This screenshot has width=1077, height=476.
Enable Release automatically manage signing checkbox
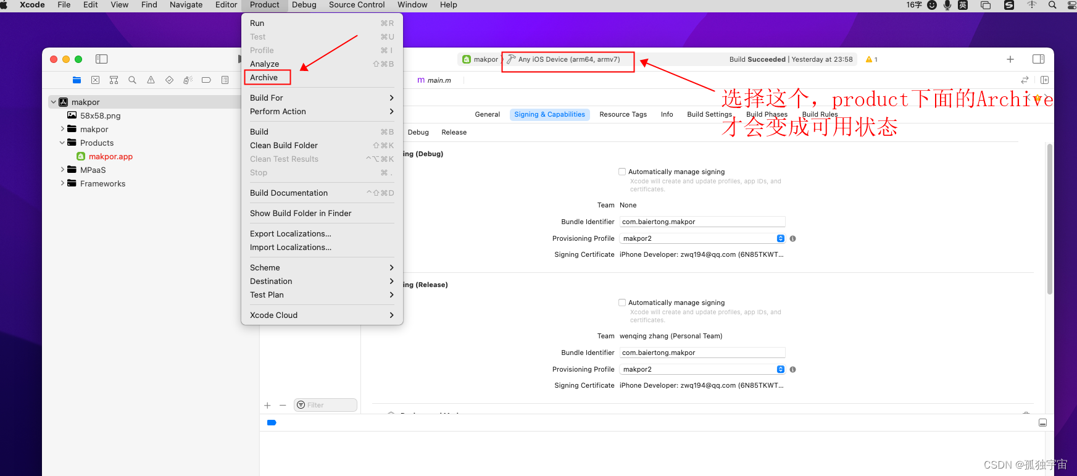(x=622, y=303)
